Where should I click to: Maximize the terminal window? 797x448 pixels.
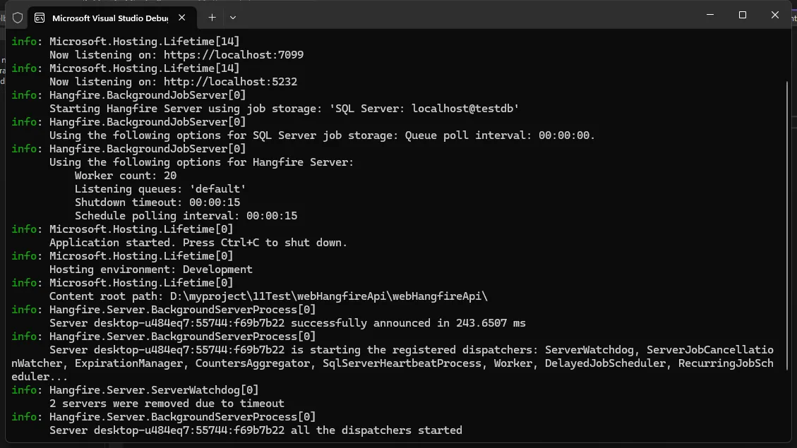click(x=743, y=16)
